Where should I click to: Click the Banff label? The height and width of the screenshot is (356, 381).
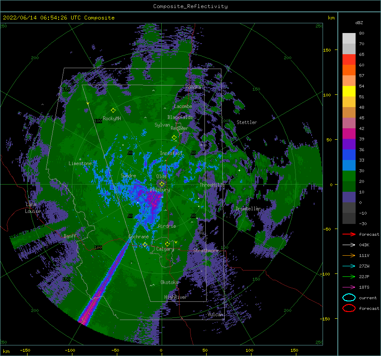point(70,236)
